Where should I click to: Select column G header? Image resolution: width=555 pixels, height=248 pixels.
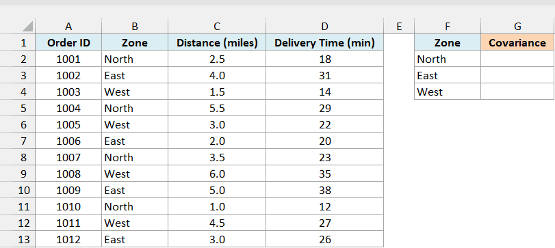click(517, 26)
